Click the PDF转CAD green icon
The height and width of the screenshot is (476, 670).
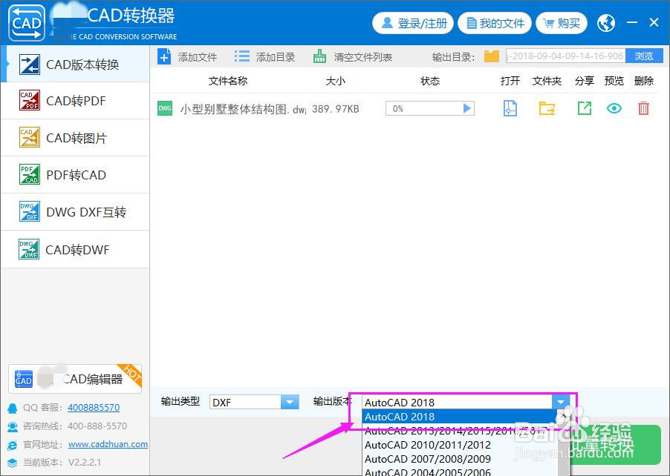tap(30, 174)
